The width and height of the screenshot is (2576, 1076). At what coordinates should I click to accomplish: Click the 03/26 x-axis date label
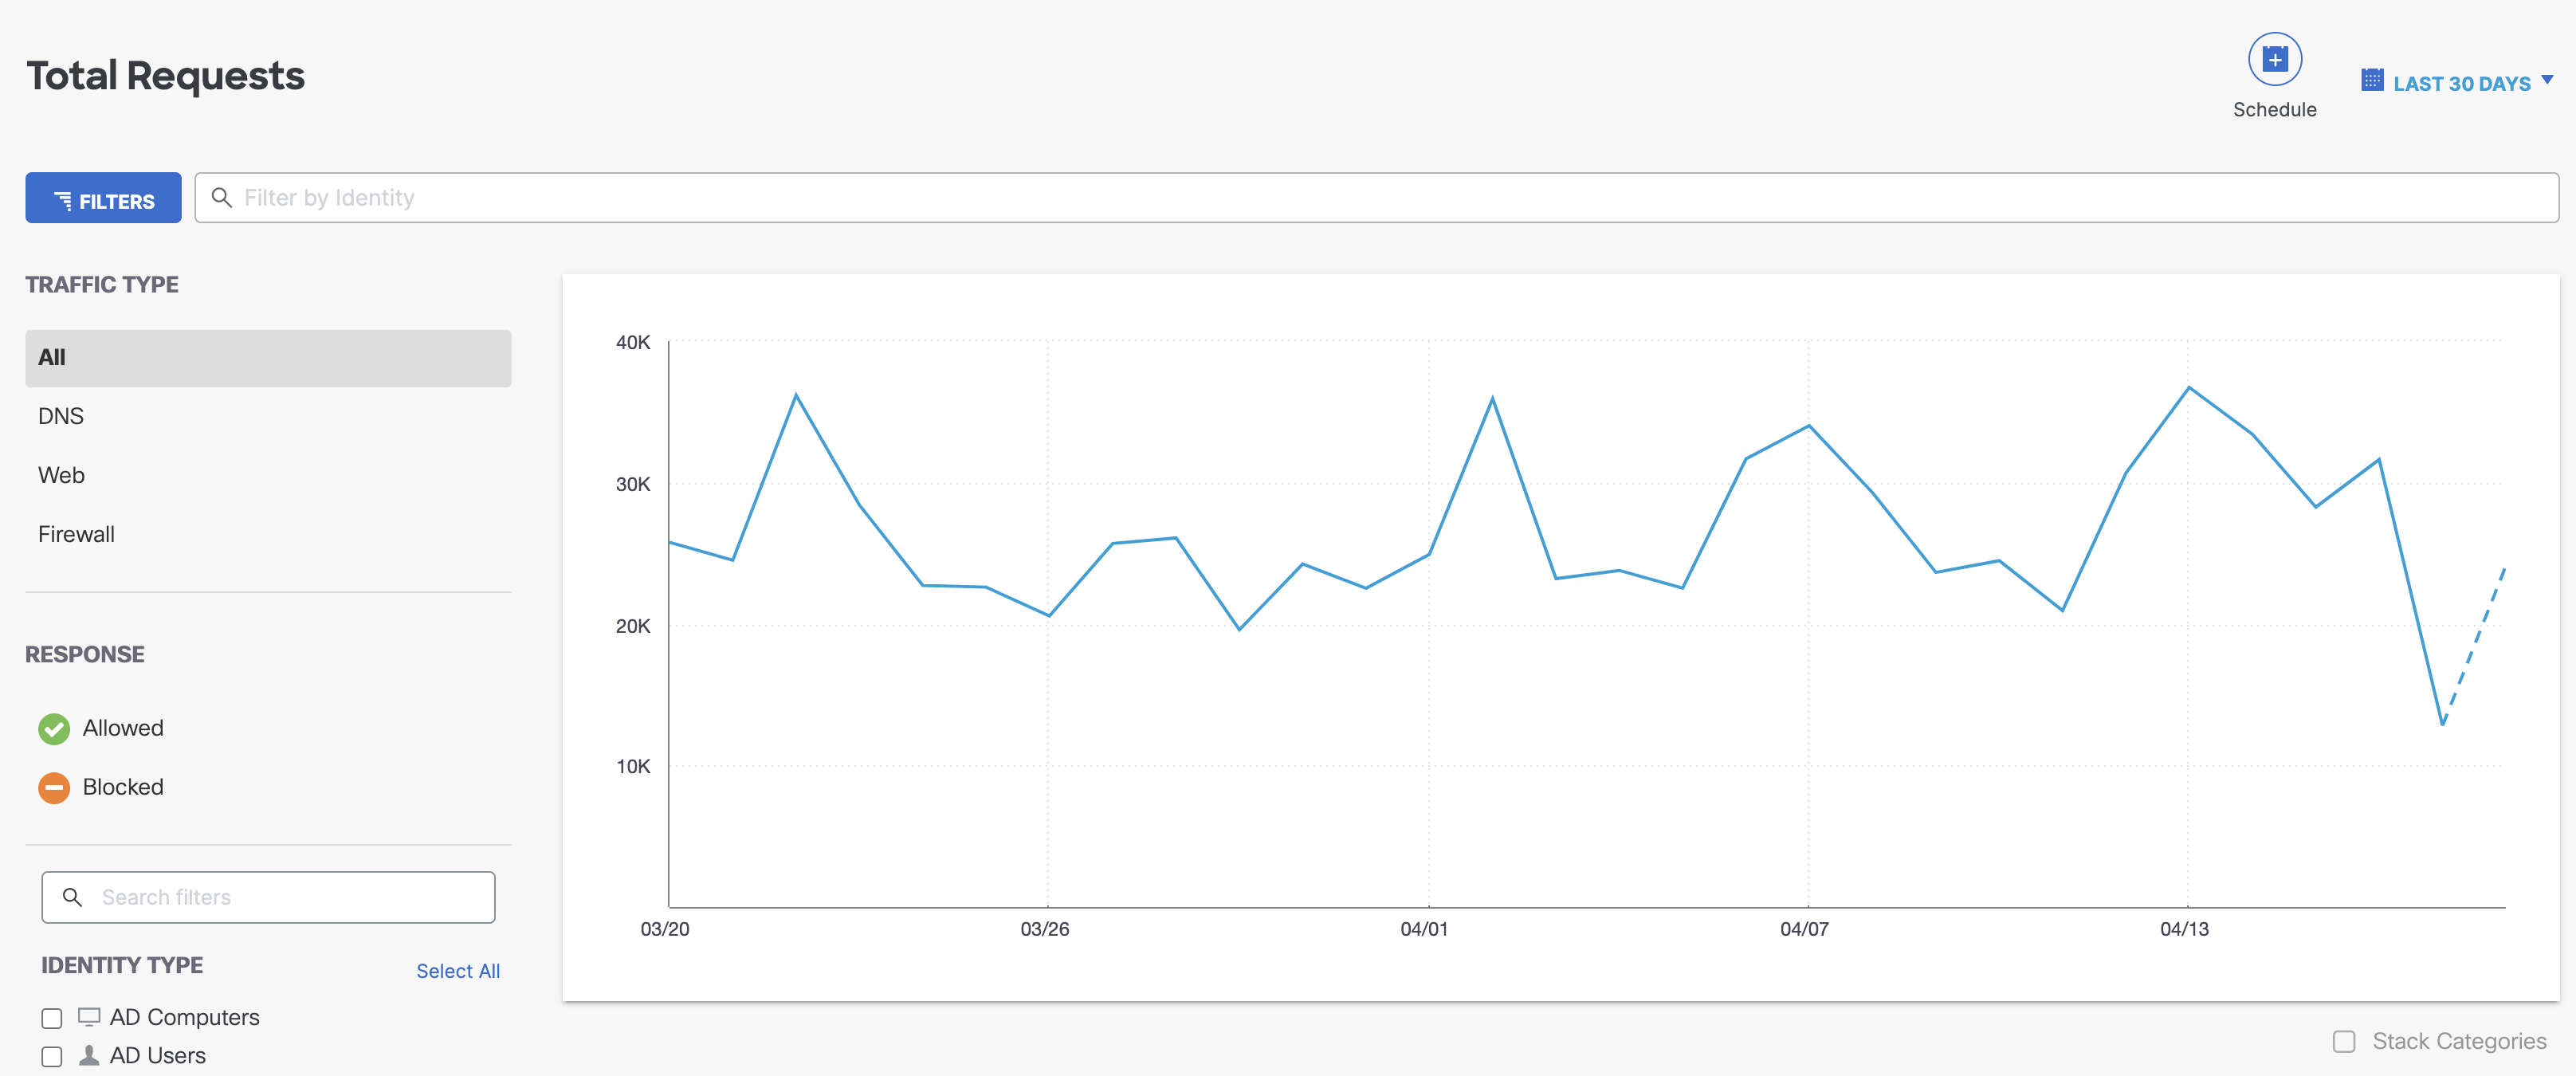click(x=1044, y=929)
